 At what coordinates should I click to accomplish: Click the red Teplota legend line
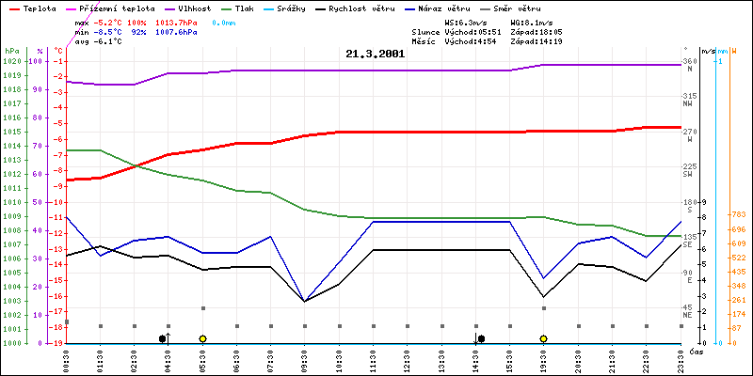click(x=14, y=8)
